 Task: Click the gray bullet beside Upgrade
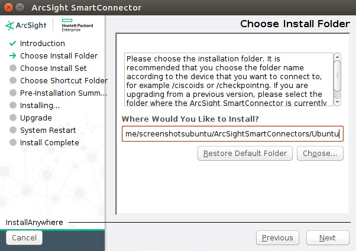(x=13, y=118)
